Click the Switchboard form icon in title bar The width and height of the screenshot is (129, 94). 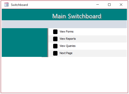pos(6,5)
